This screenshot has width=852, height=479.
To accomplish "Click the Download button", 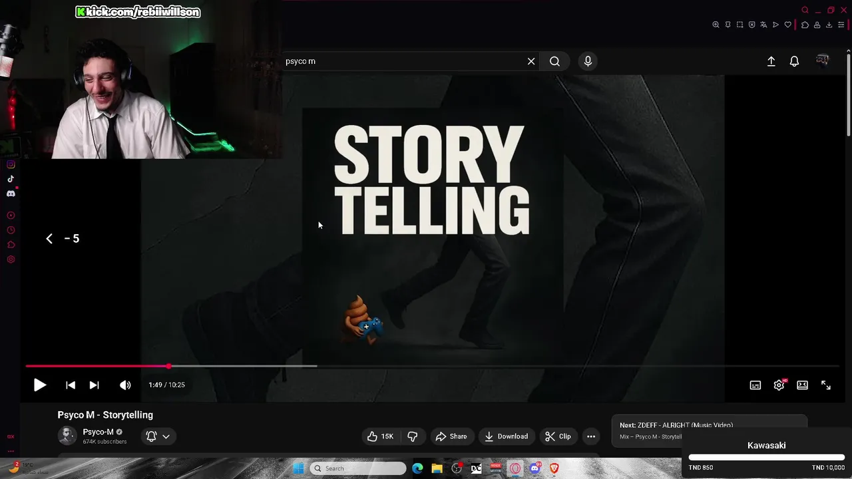I will 507,436.
